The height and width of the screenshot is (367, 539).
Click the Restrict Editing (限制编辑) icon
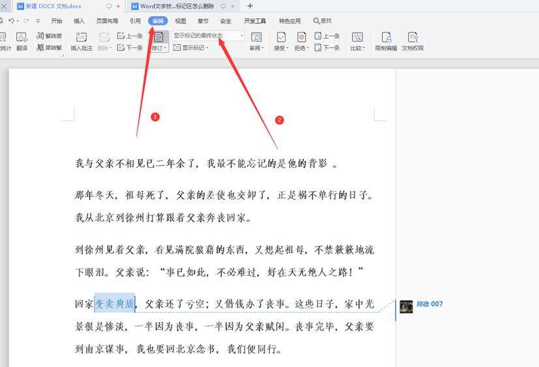pyautogui.click(x=386, y=37)
